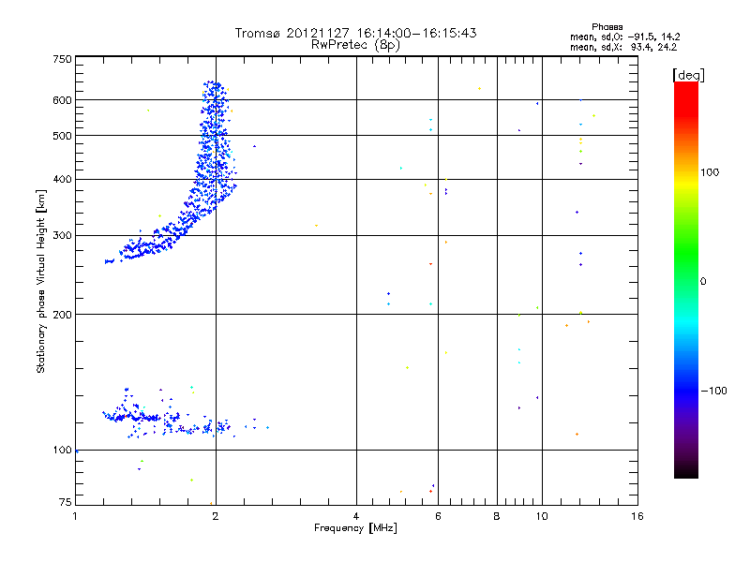Screen dimensions: 750x562
Task: Click the plot title 'Tromsø 20121127 16:14:00-16:15:43'
Action: pos(355,33)
